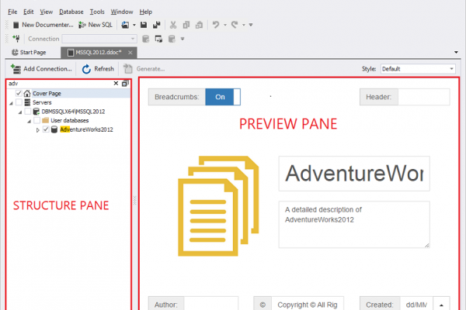The width and height of the screenshot is (466, 310).
Task: Toggle the Breadcrumbs On switch
Action: click(x=223, y=97)
